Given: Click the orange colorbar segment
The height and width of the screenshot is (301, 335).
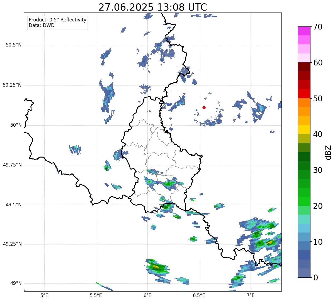Looking at the screenshot, I should [304, 103].
